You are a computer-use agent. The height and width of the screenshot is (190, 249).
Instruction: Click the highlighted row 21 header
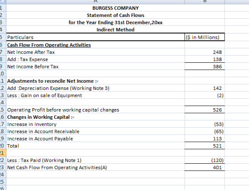pyautogui.click(x=3, y=153)
